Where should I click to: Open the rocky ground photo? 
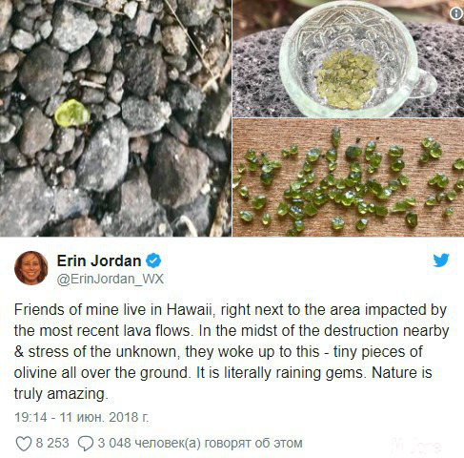115,118
